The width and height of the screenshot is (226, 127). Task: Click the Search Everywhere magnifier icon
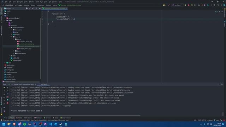[x=218, y=5]
